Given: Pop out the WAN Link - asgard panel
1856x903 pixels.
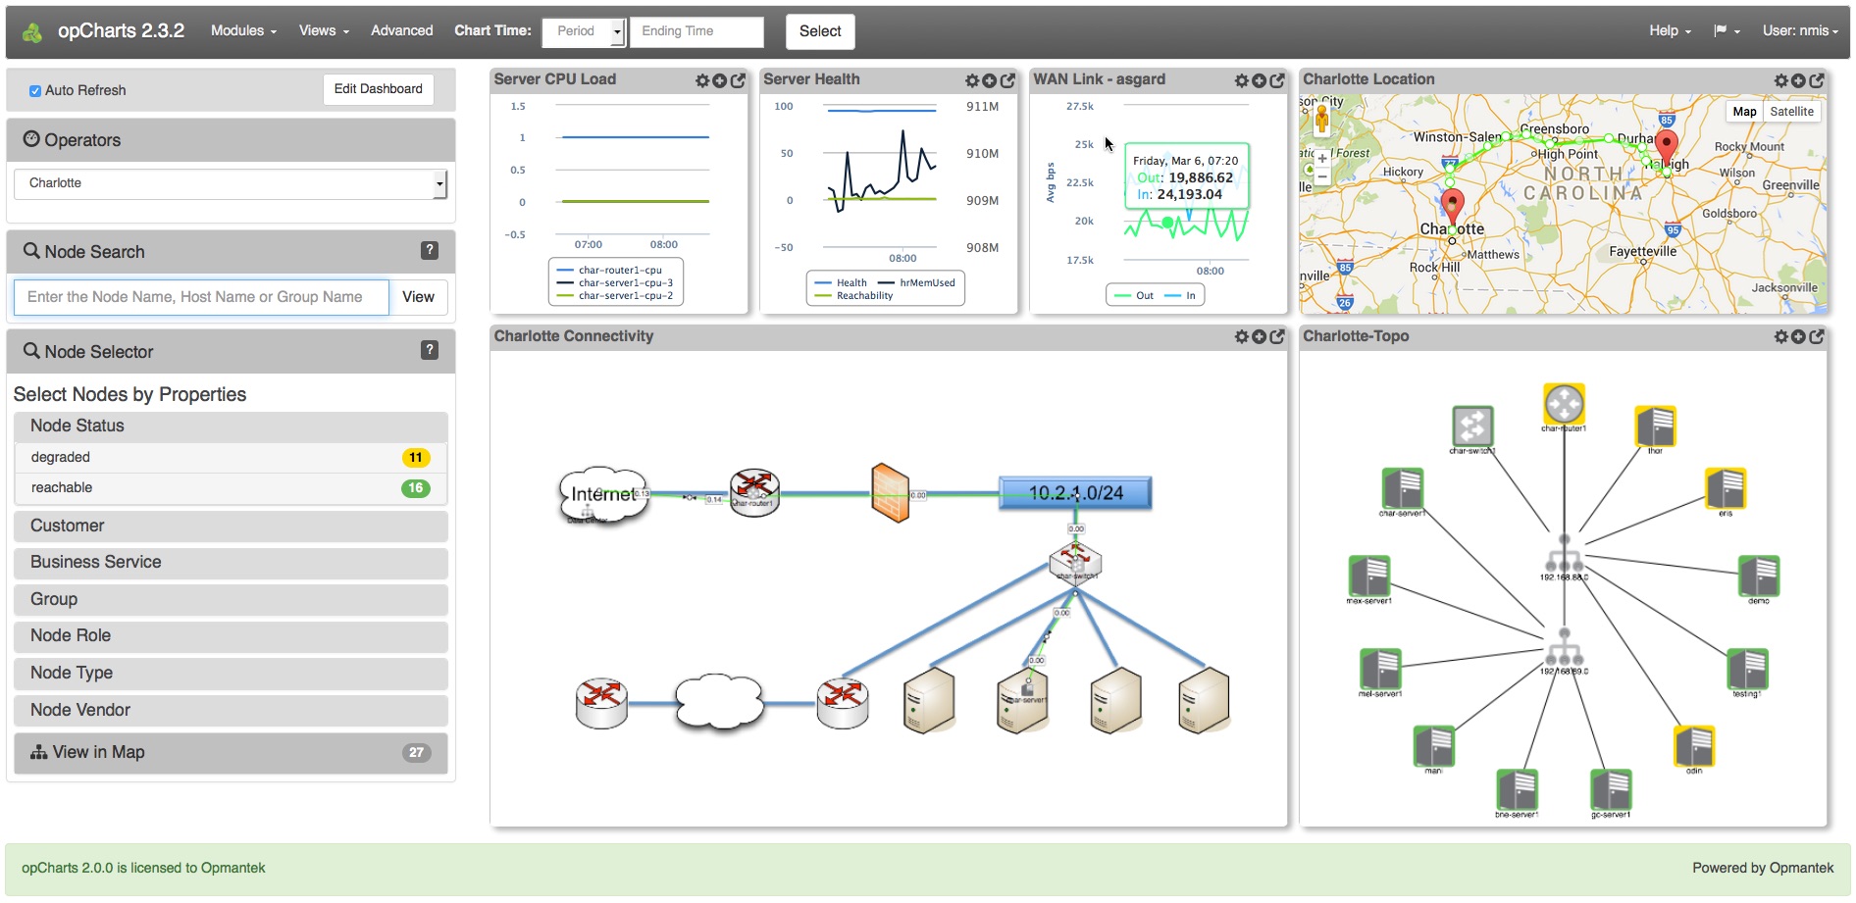Looking at the screenshot, I should point(1277,80).
